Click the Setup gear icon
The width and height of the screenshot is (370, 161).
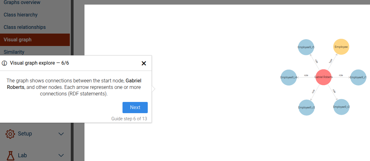pyautogui.click(x=10, y=134)
